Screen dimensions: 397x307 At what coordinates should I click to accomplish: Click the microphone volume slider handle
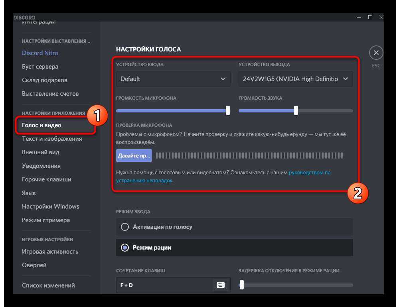[x=227, y=110]
